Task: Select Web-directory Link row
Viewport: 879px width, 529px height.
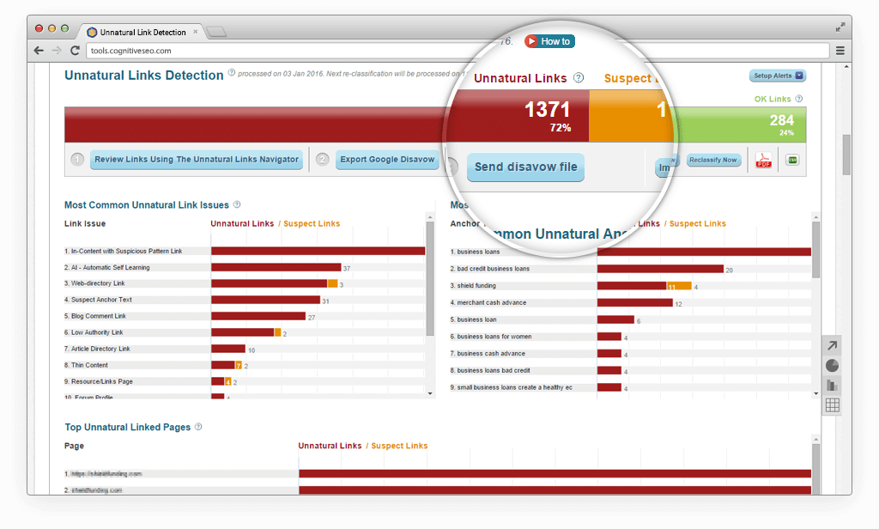Action: coord(245,283)
